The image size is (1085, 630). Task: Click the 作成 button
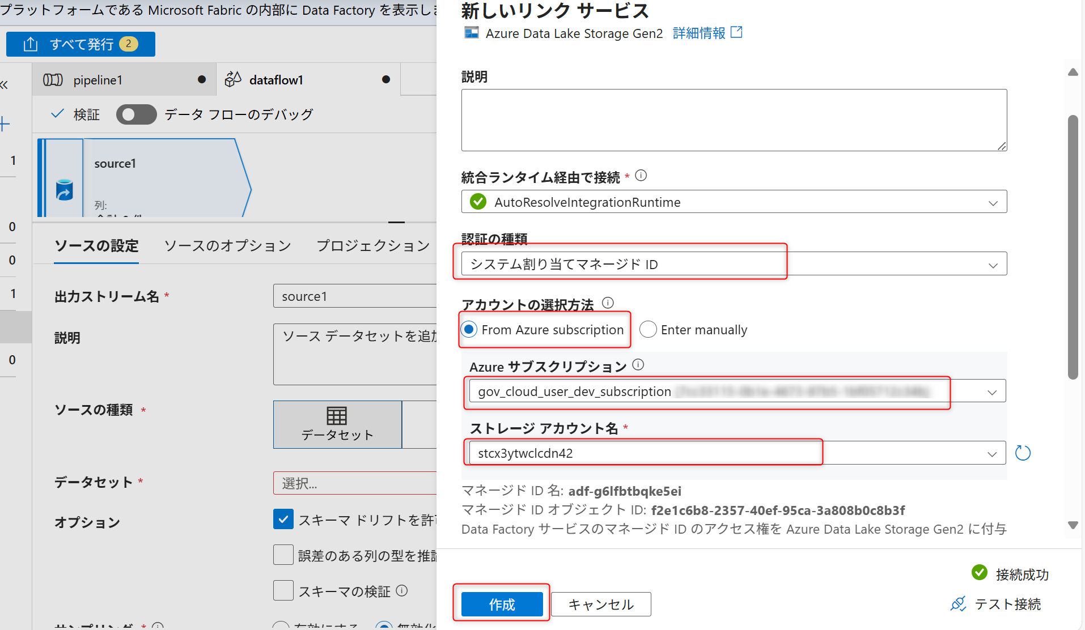click(x=501, y=604)
